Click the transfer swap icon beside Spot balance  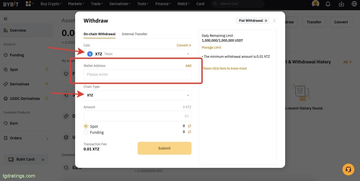(x=190, y=126)
